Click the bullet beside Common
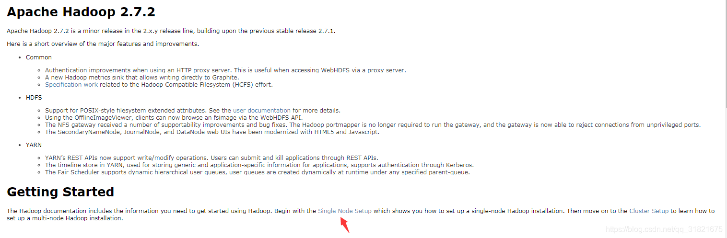727x238 pixels. click(x=20, y=57)
